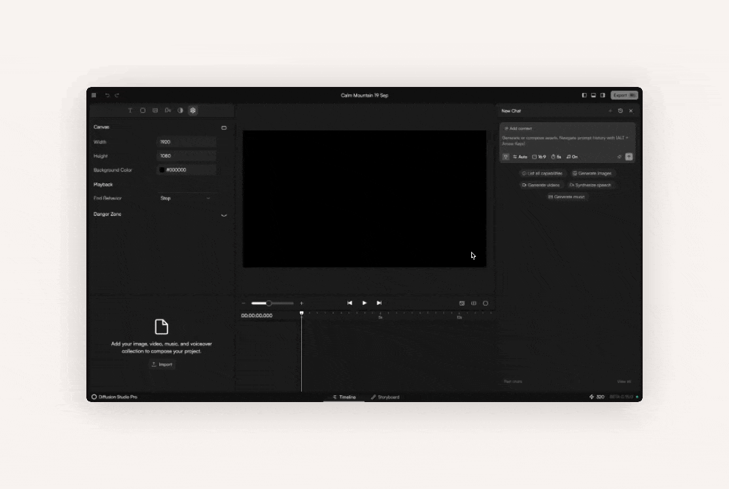729x489 pixels.
Task: Click the loop icon in the timeline toolbar
Action: tap(486, 303)
